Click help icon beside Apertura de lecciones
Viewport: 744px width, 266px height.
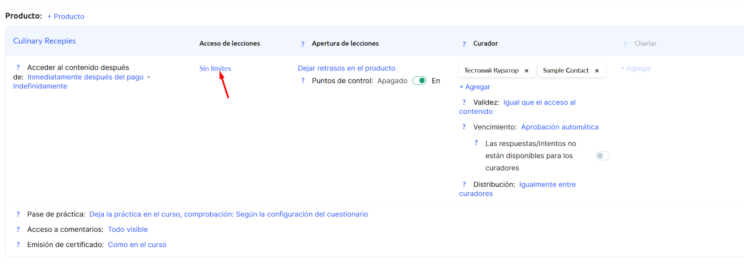click(x=303, y=44)
